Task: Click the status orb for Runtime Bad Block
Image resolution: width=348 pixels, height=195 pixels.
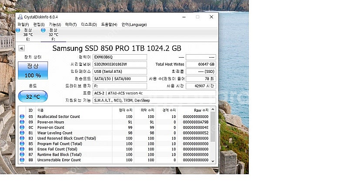Action: coord(22,154)
